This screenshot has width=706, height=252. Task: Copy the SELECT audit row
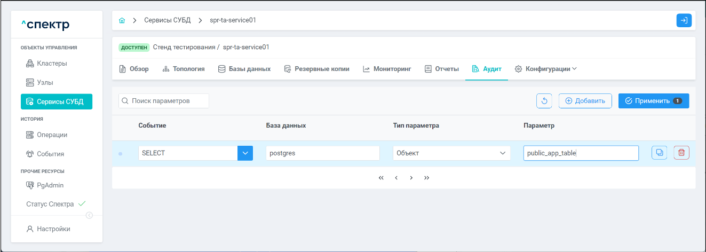[659, 153]
